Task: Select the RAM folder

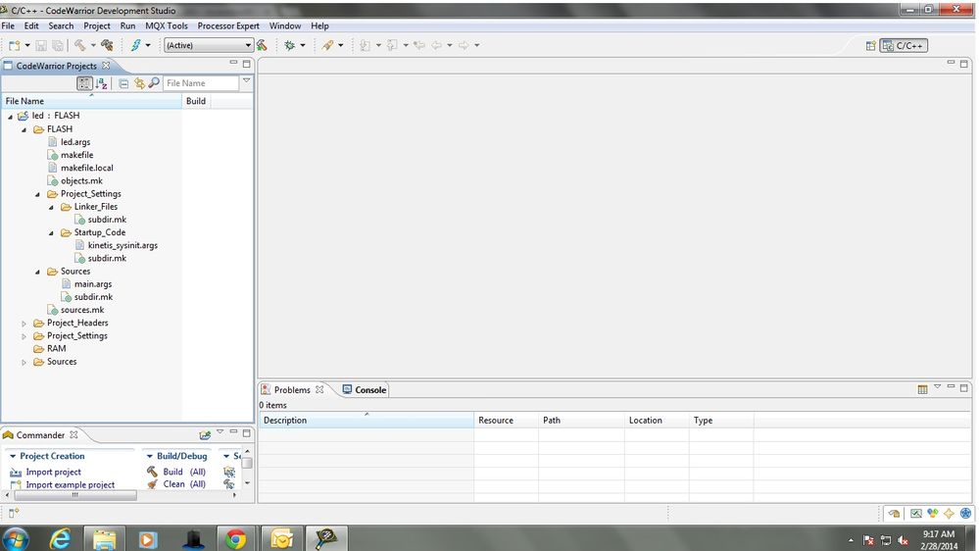Action: click(56, 349)
